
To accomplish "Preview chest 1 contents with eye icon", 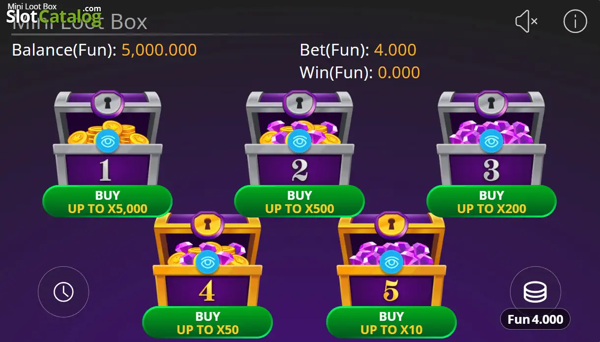I will (x=106, y=141).
